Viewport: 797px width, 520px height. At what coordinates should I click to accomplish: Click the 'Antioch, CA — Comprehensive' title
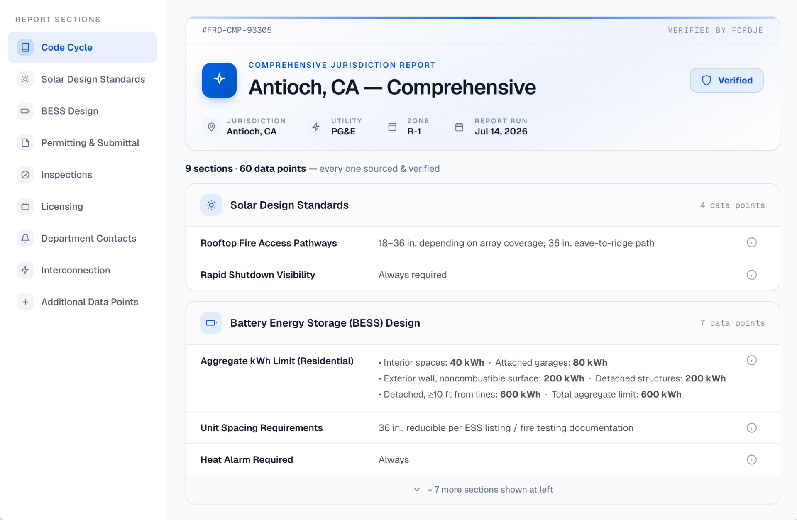point(392,87)
